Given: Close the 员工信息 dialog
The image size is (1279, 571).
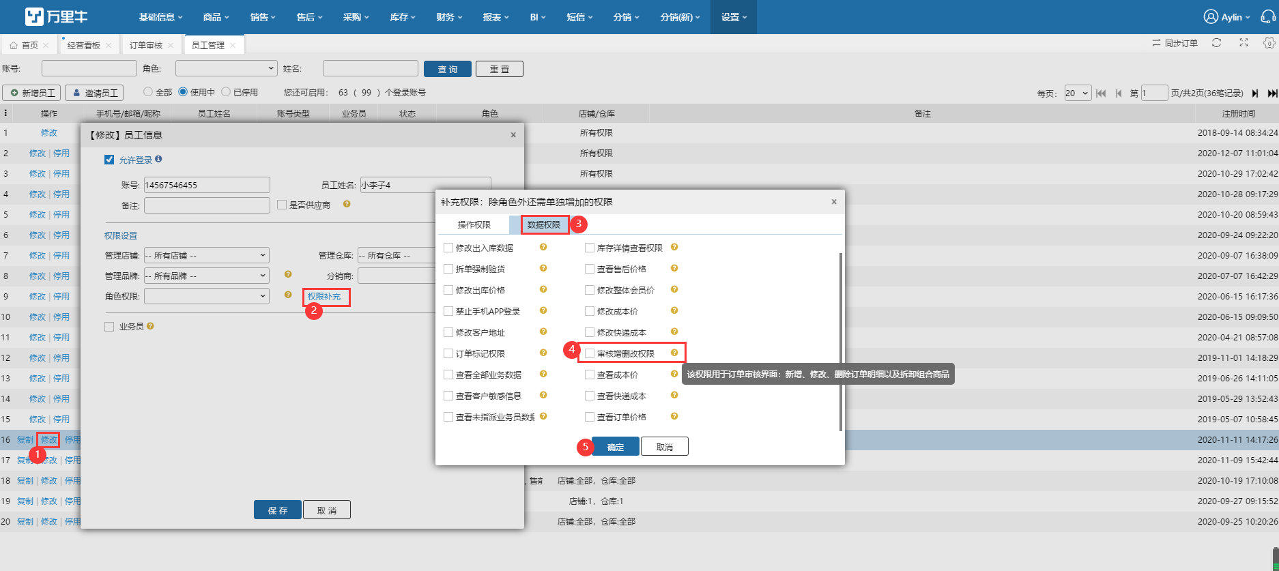Looking at the screenshot, I should pos(513,135).
